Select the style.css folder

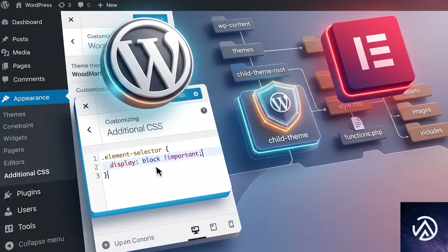tap(350, 105)
